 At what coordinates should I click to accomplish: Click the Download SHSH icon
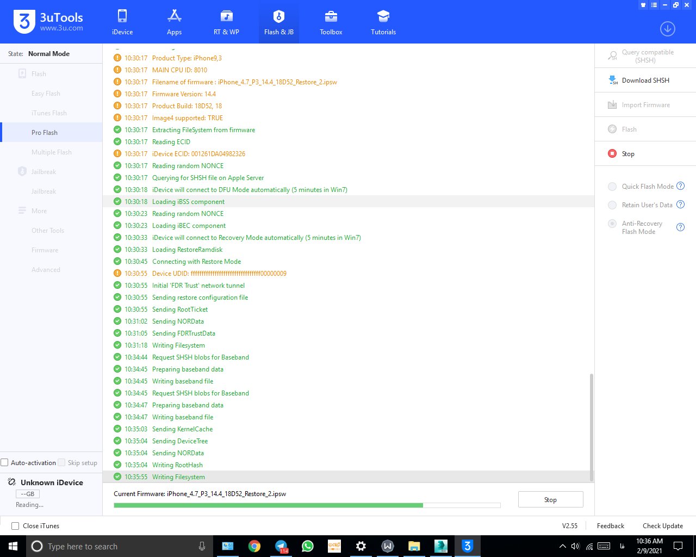click(x=613, y=81)
